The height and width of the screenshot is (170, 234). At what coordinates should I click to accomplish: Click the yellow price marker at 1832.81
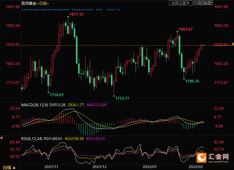pyautogui.click(x=233, y=44)
